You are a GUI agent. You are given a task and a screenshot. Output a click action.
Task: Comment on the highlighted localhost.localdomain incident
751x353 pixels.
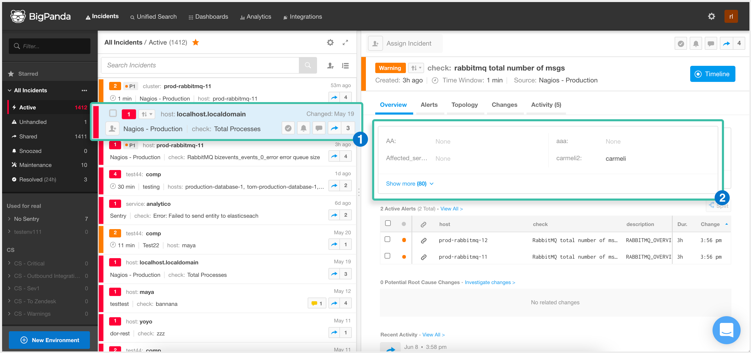click(x=319, y=128)
